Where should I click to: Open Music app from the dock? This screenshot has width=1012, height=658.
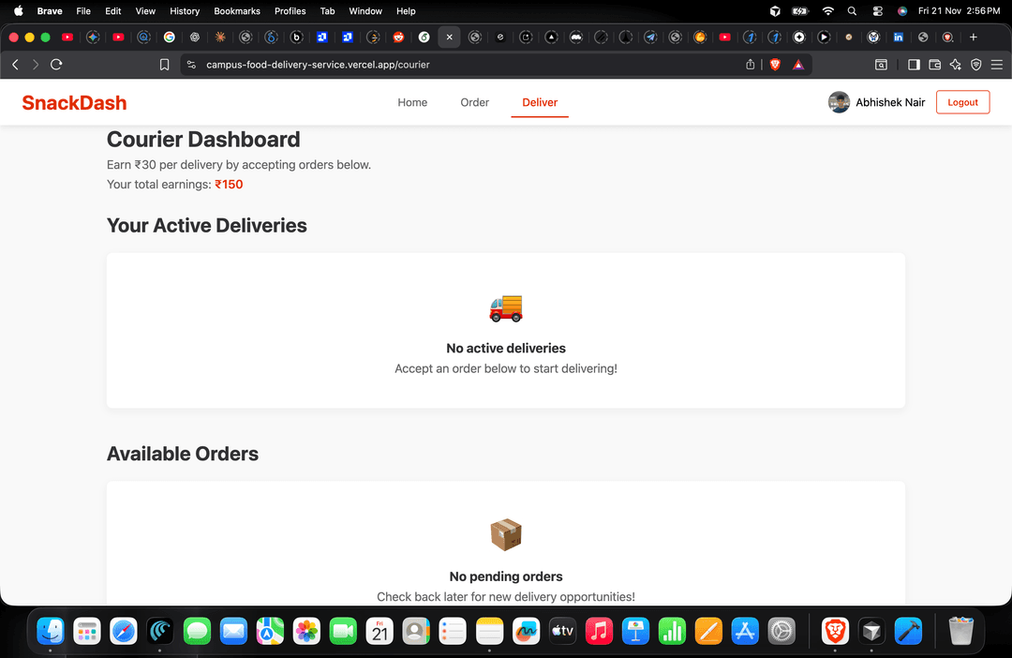pyautogui.click(x=599, y=631)
